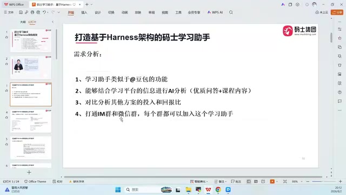Viewport: 346px width, 195px height.
Task: Adjust the zoom slider in status bar
Action: 324,181
